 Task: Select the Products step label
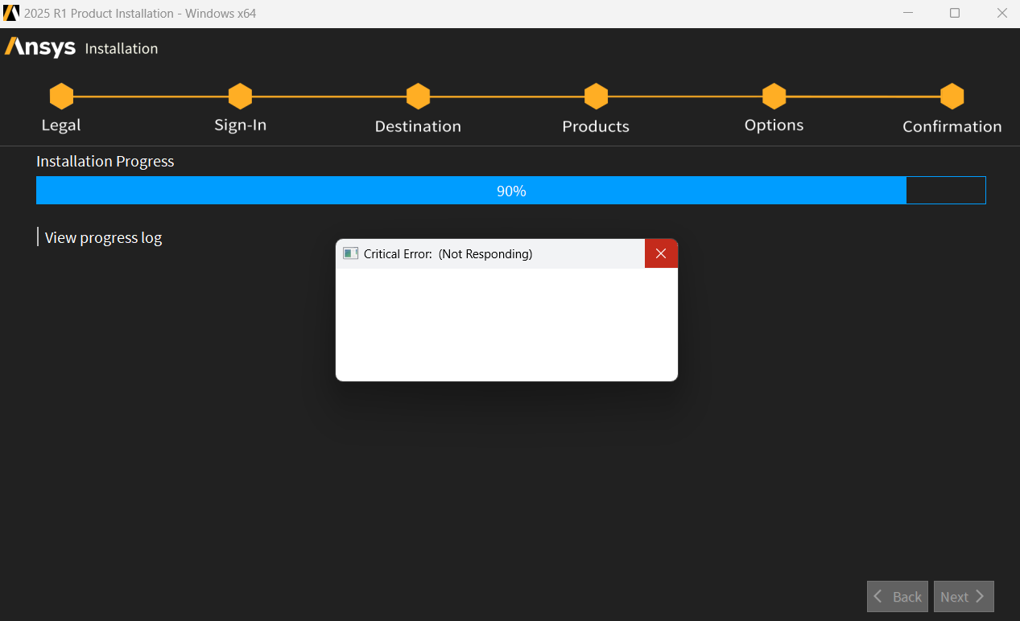coord(596,126)
